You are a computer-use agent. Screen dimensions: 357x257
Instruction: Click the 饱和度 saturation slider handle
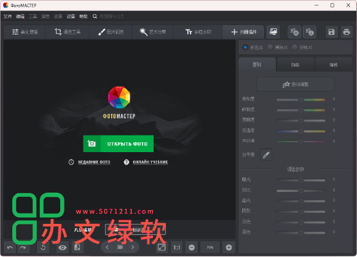[x=301, y=99]
